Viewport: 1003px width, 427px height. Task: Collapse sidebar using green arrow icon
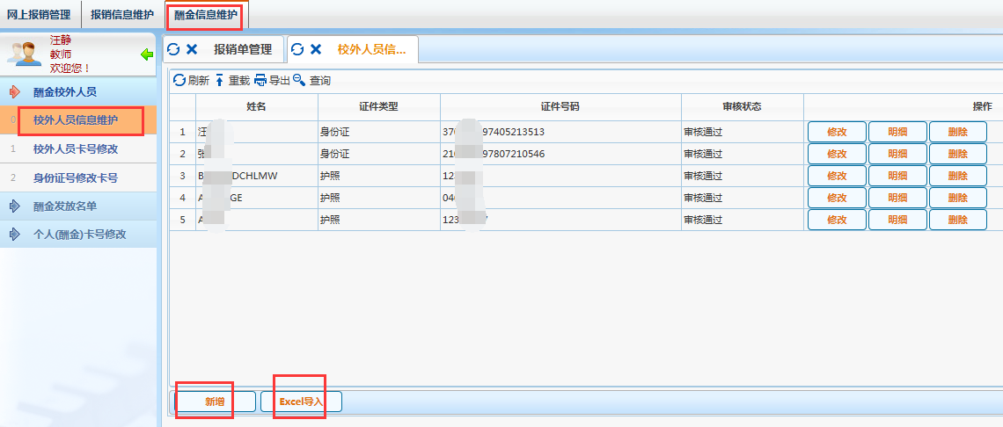(x=147, y=54)
